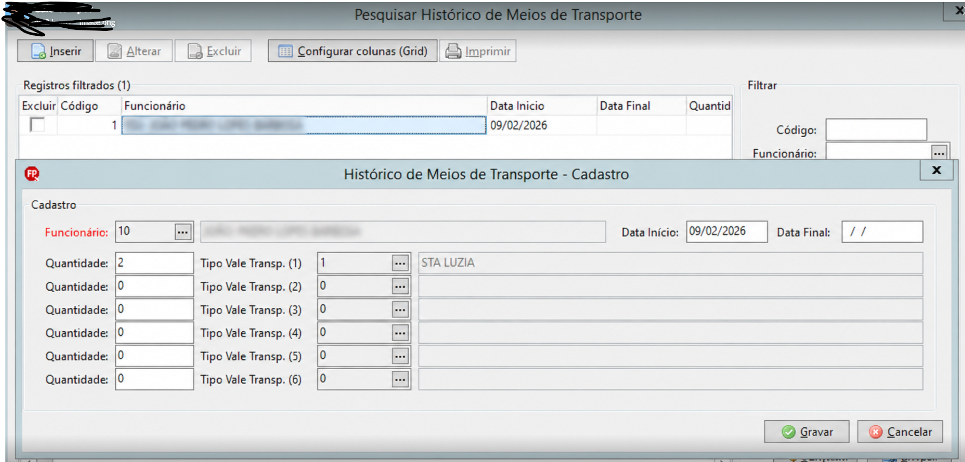Click Tipo Vale Transp. (5) code field

355,356
